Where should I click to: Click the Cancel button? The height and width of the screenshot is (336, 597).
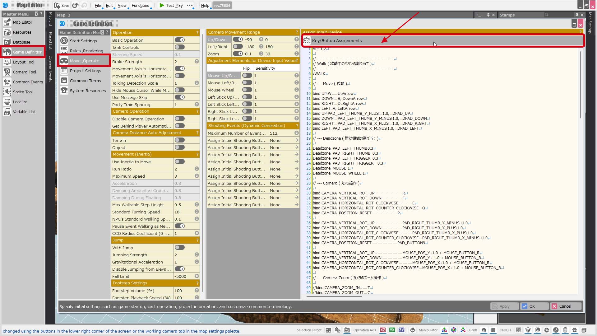tap(565, 306)
